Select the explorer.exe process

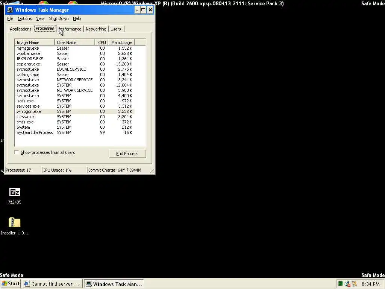(x=74, y=64)
